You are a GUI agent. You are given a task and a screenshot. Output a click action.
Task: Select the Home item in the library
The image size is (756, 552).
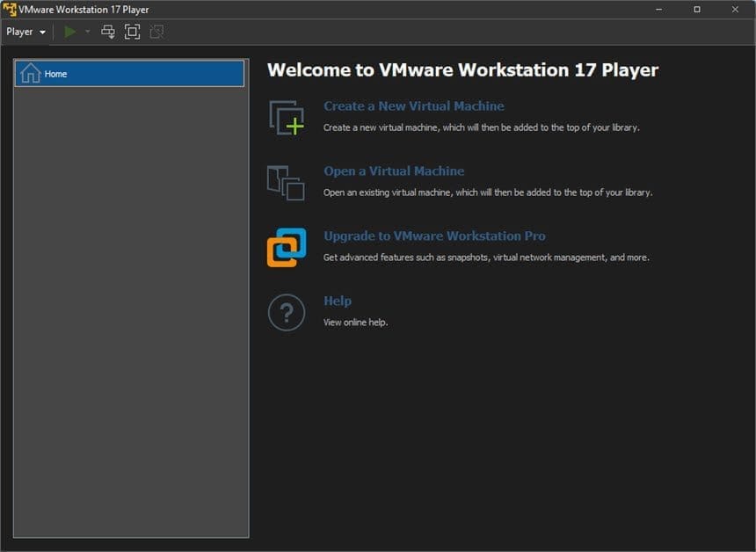[x=130, y=74]
